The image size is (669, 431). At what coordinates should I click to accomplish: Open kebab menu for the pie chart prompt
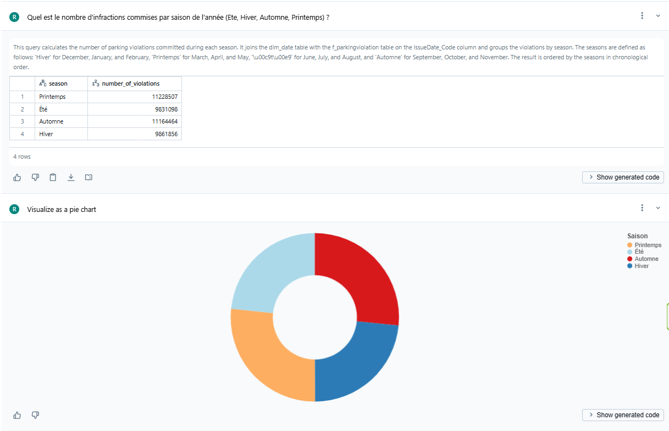click(642, 208)
